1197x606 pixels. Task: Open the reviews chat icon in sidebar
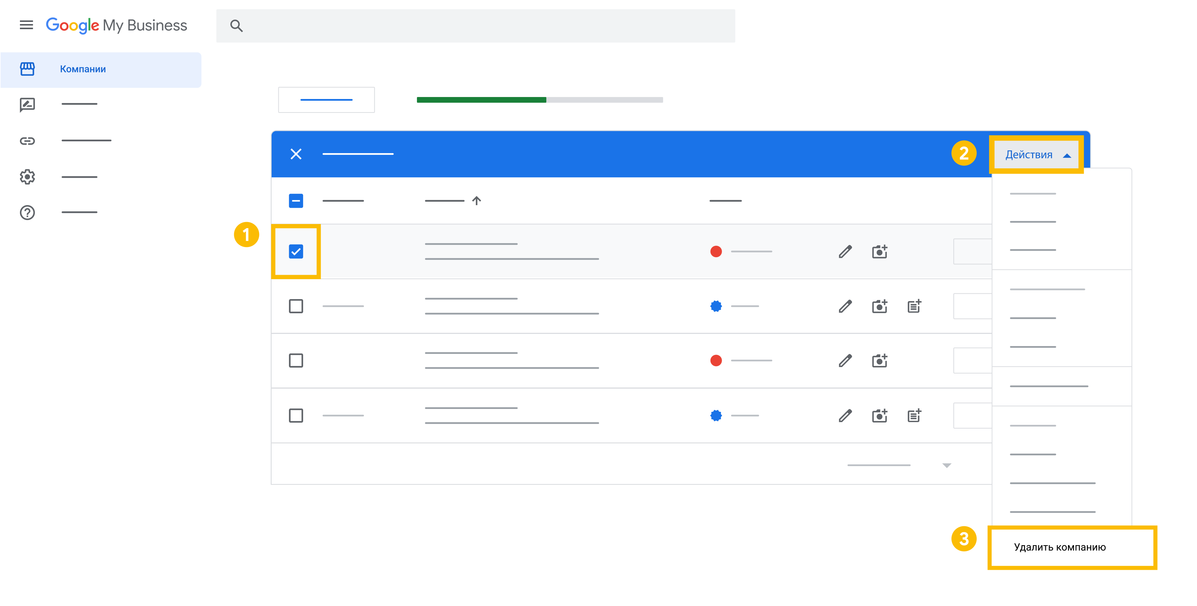(27, 104)
